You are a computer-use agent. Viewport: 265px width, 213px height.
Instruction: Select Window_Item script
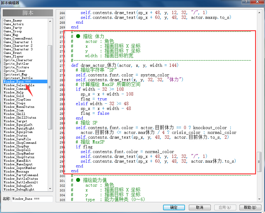click(14, 110)
